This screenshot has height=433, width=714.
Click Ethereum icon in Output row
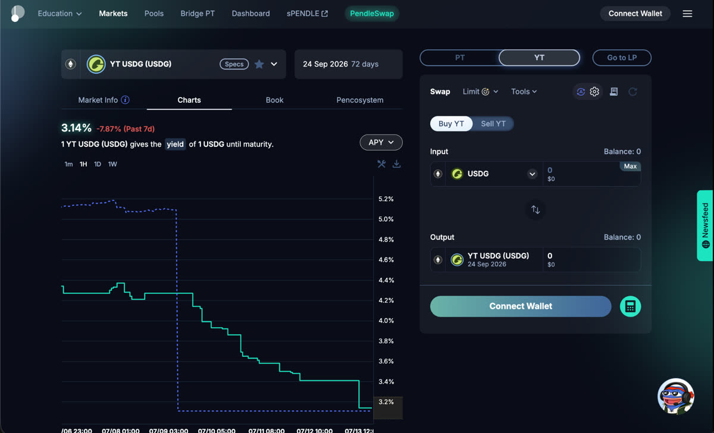(x=438, y=260)
